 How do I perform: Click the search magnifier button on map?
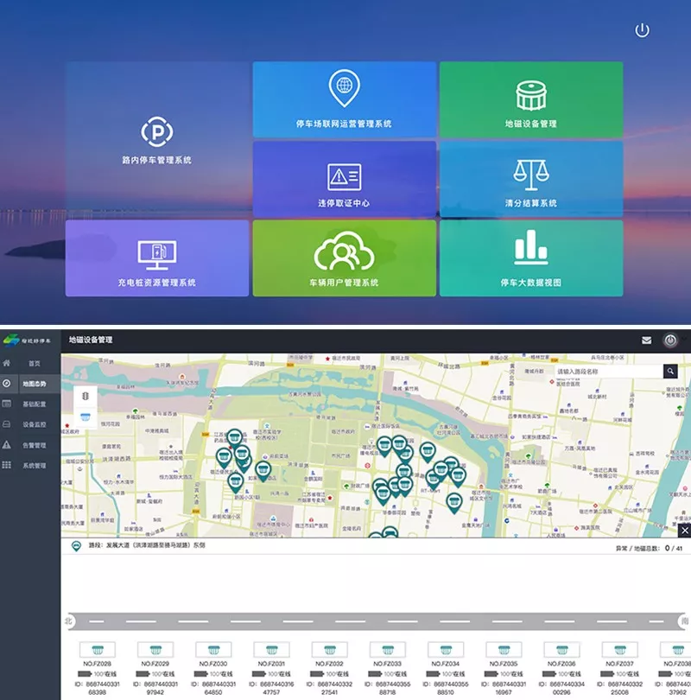pos(670,371)
